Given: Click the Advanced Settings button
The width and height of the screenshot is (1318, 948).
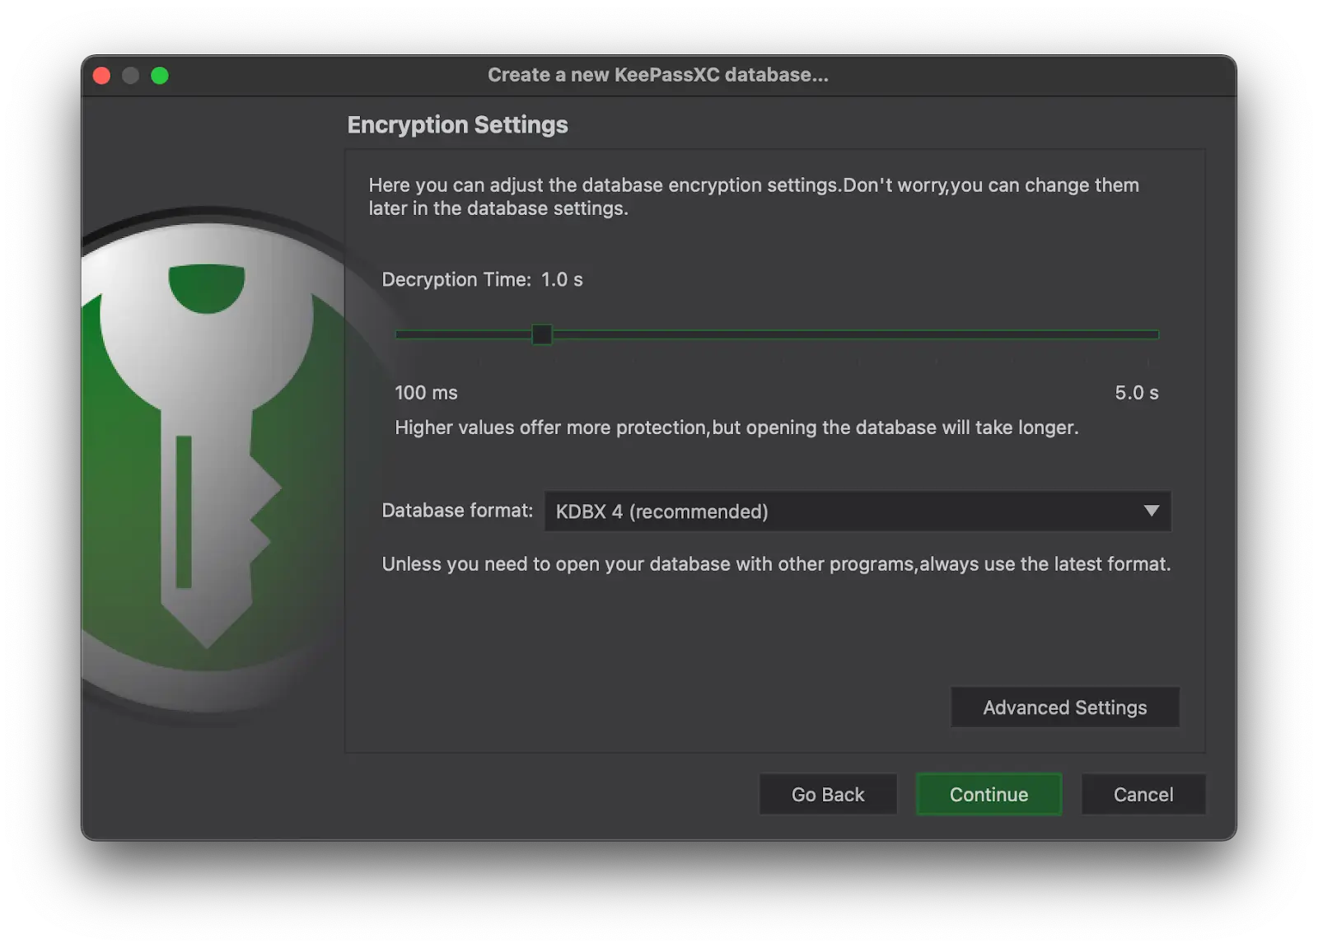Looking at the screenshot, I should tap(1064, 707).
